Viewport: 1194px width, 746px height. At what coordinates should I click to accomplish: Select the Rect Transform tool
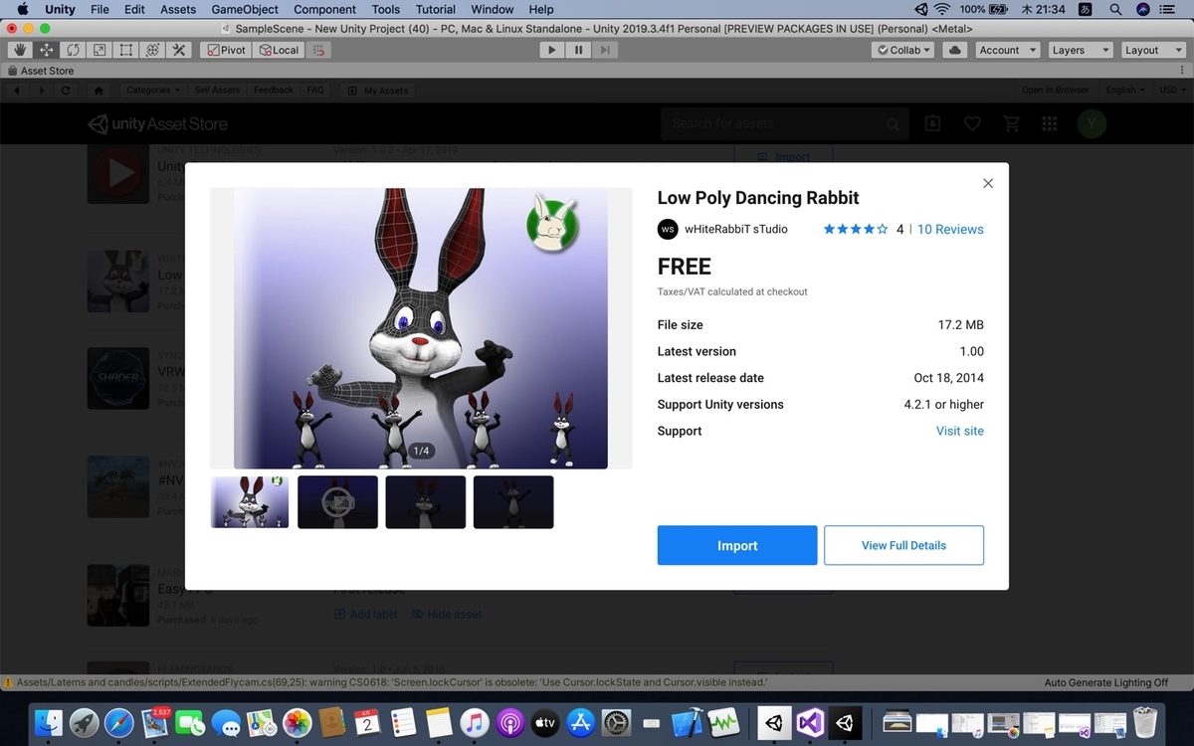pyautogui.click(x=126, y=50)
